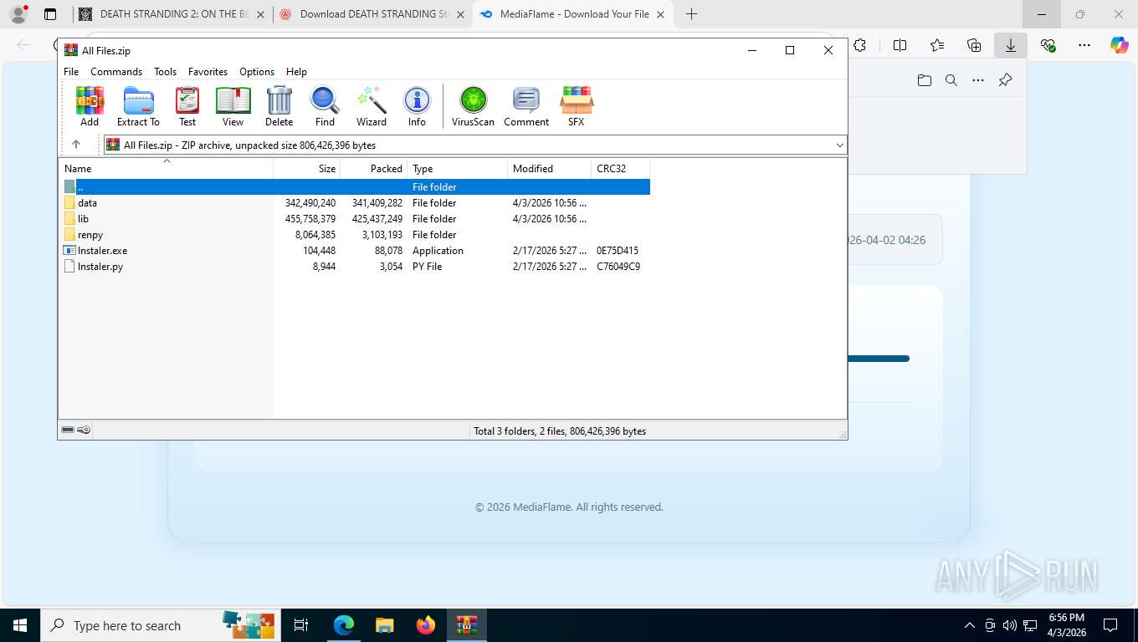This screenshot has width=1138, height=642.
Task: Open File Explorer from the taskbar
Action: [x=384, y=625]
